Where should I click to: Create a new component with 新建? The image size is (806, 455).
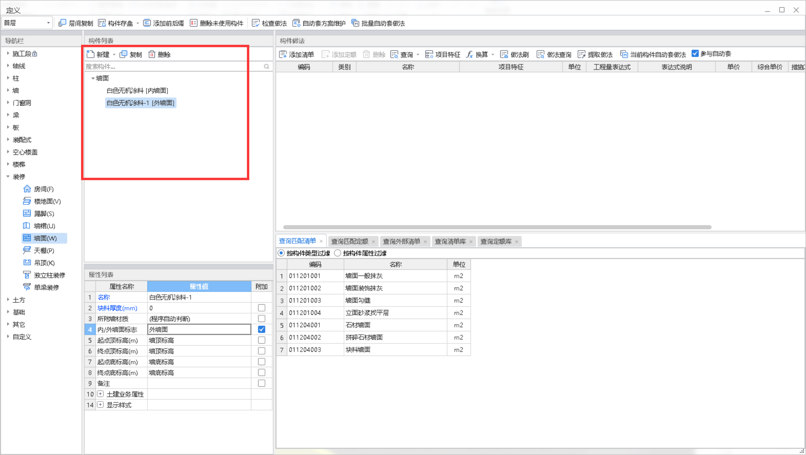point(98,54)
